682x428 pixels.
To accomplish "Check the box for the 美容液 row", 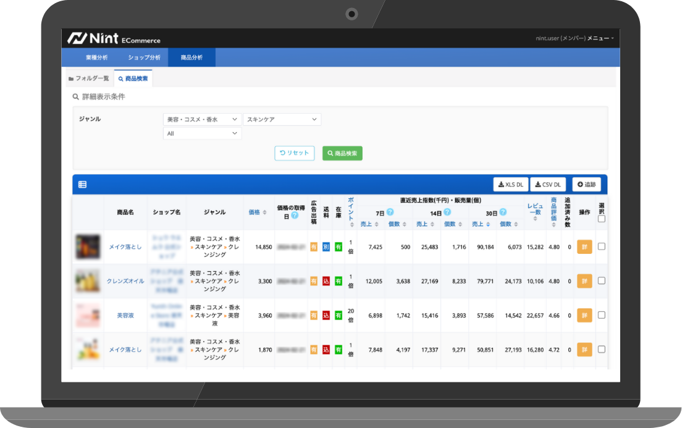I will click(x=602, y=315).
